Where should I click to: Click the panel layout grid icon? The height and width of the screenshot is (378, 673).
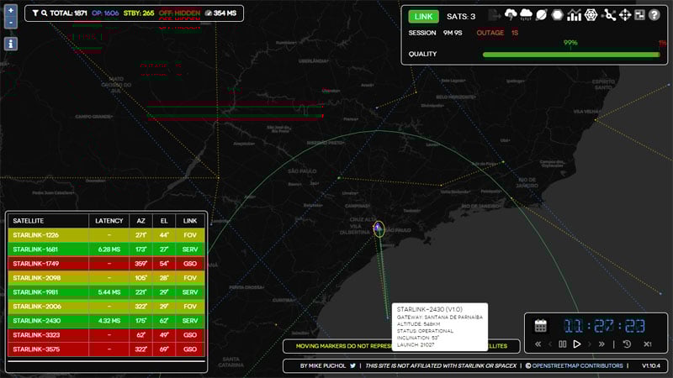coord(639,15)
